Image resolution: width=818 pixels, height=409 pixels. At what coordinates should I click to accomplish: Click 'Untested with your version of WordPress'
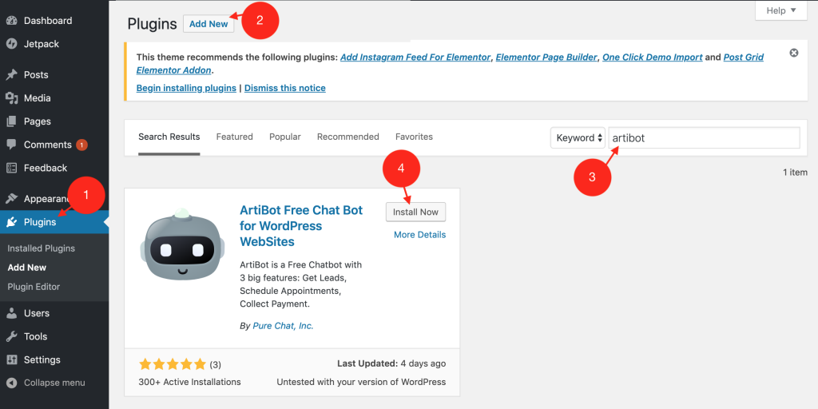click(x=361, y=382)
